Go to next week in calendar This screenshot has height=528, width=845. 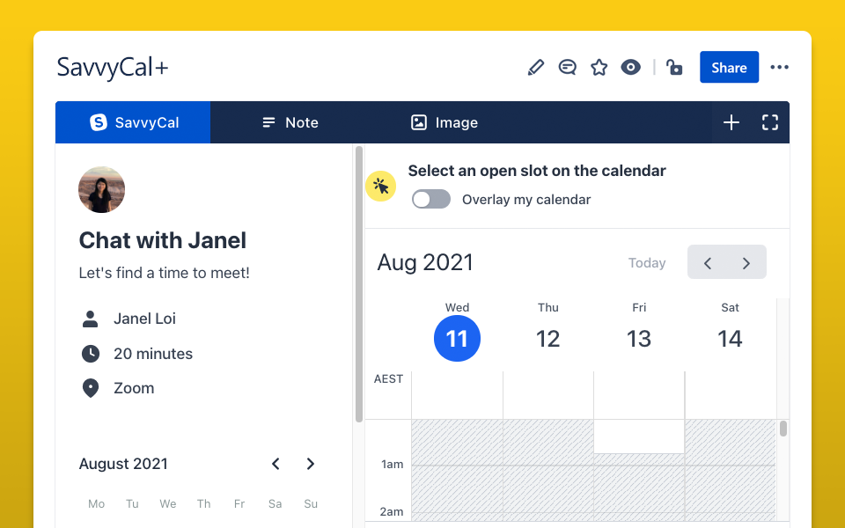[746, 263]
